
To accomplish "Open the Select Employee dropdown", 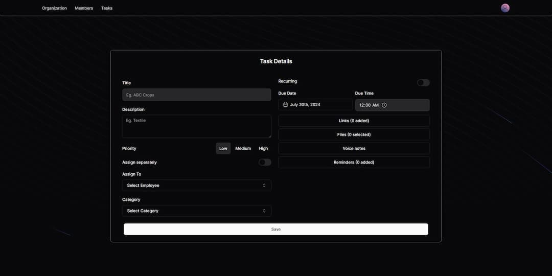I will pos(196,186).
